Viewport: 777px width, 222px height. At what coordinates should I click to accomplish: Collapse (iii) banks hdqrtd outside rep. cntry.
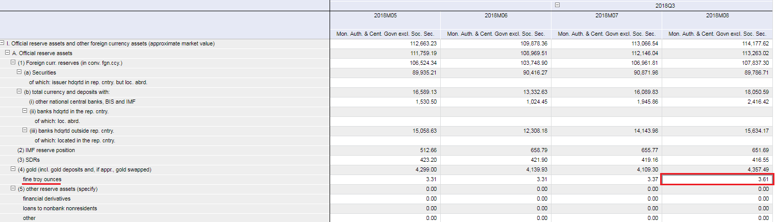(25, 131)
